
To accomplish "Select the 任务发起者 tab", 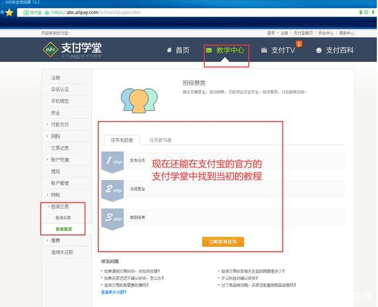I will [122, 141].
